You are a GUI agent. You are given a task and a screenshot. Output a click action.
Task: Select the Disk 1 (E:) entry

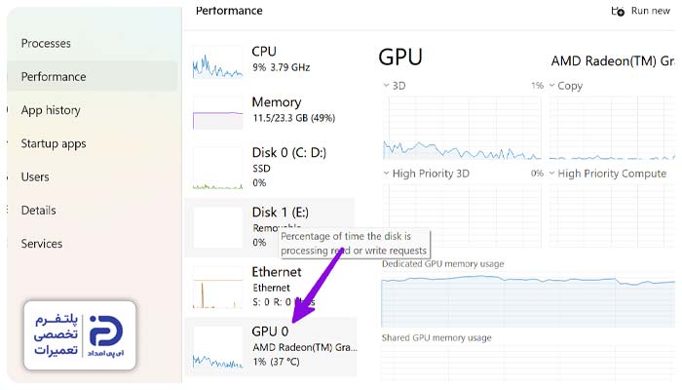point(271,227)
